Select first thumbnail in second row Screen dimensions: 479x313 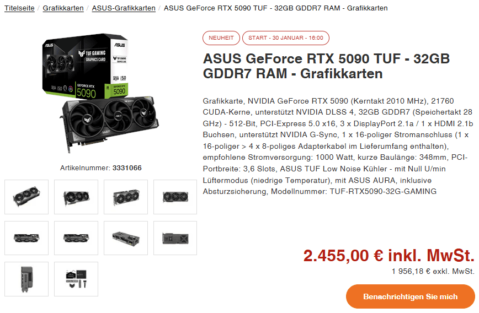tap(26, 238)
